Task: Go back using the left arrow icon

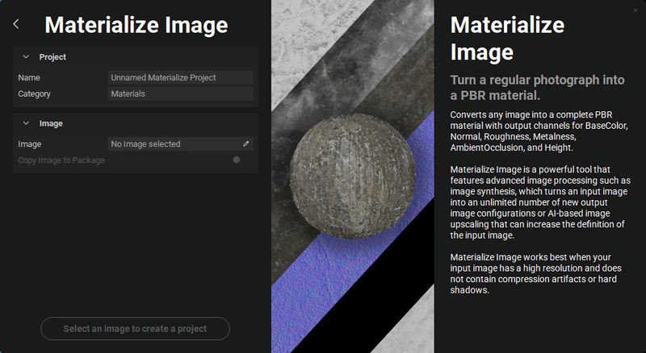Action: tap(16, 24)
